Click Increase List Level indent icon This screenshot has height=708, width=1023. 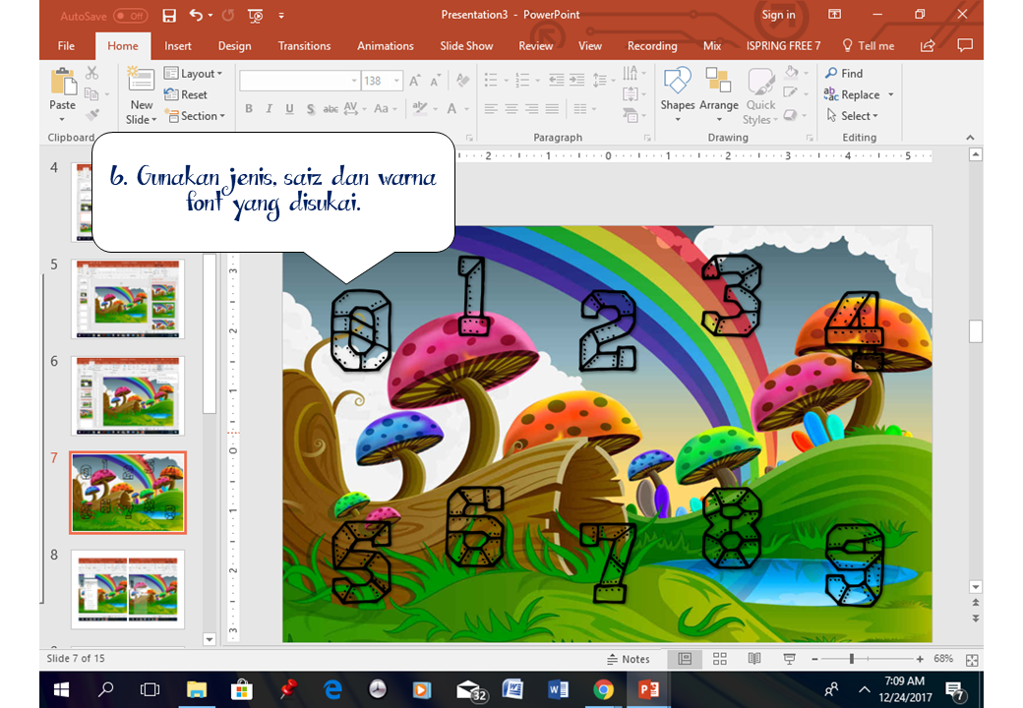(576, 81)
